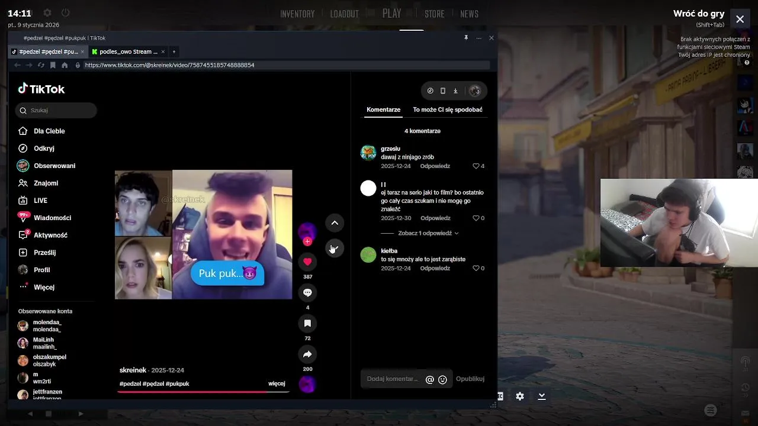Open the emoji picker in comment box
This screenshot has width=758, height=426.
442,379
